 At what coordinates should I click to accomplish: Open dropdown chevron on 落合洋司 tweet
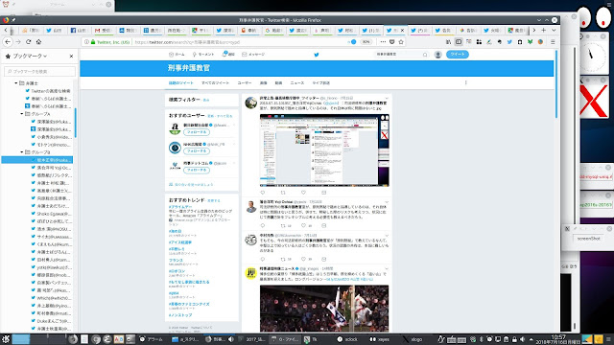click(x=387, y=202)
